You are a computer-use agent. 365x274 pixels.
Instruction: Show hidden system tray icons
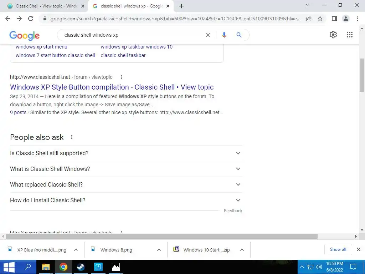pyautogui.click(x=302, y=267)
